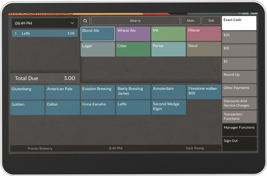Pay with Exact Cash
267x176 pixels.
coord(239,23)
